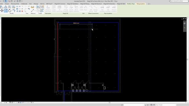
Task: Click the Measure Between Two References icon
Action: pos(32,11)
